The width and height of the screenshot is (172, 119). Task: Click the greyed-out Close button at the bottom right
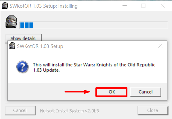pyautogui.click(x=152, y=111)
